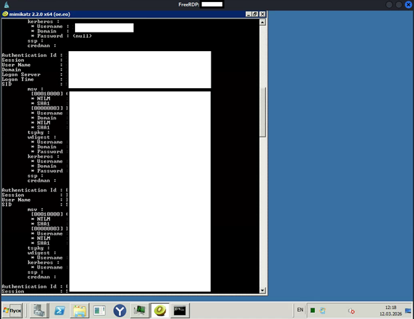Click the FreeRDP logo icon at top left
The height and width of the screenshot is (319, 414).
[7, 5]
